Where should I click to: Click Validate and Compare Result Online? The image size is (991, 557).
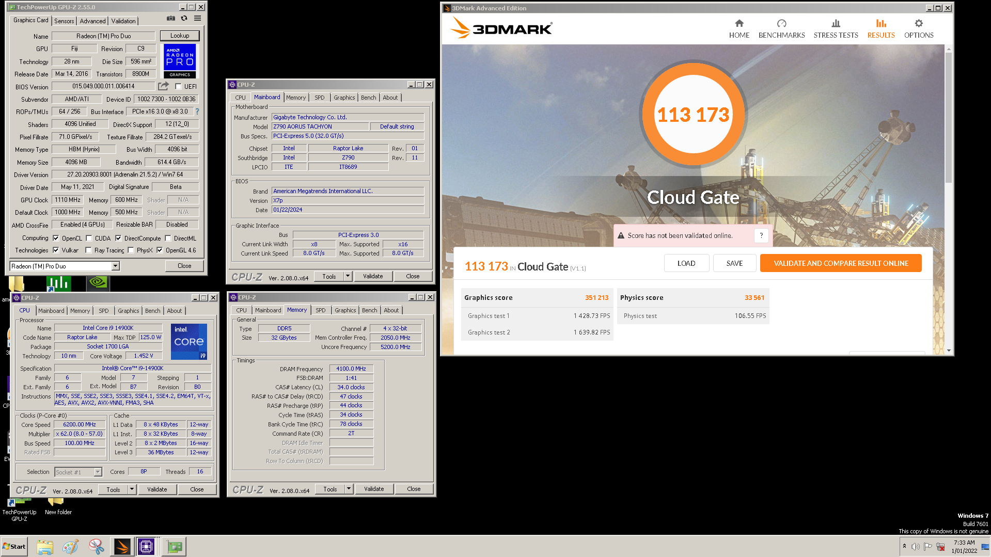pos(841,263)
